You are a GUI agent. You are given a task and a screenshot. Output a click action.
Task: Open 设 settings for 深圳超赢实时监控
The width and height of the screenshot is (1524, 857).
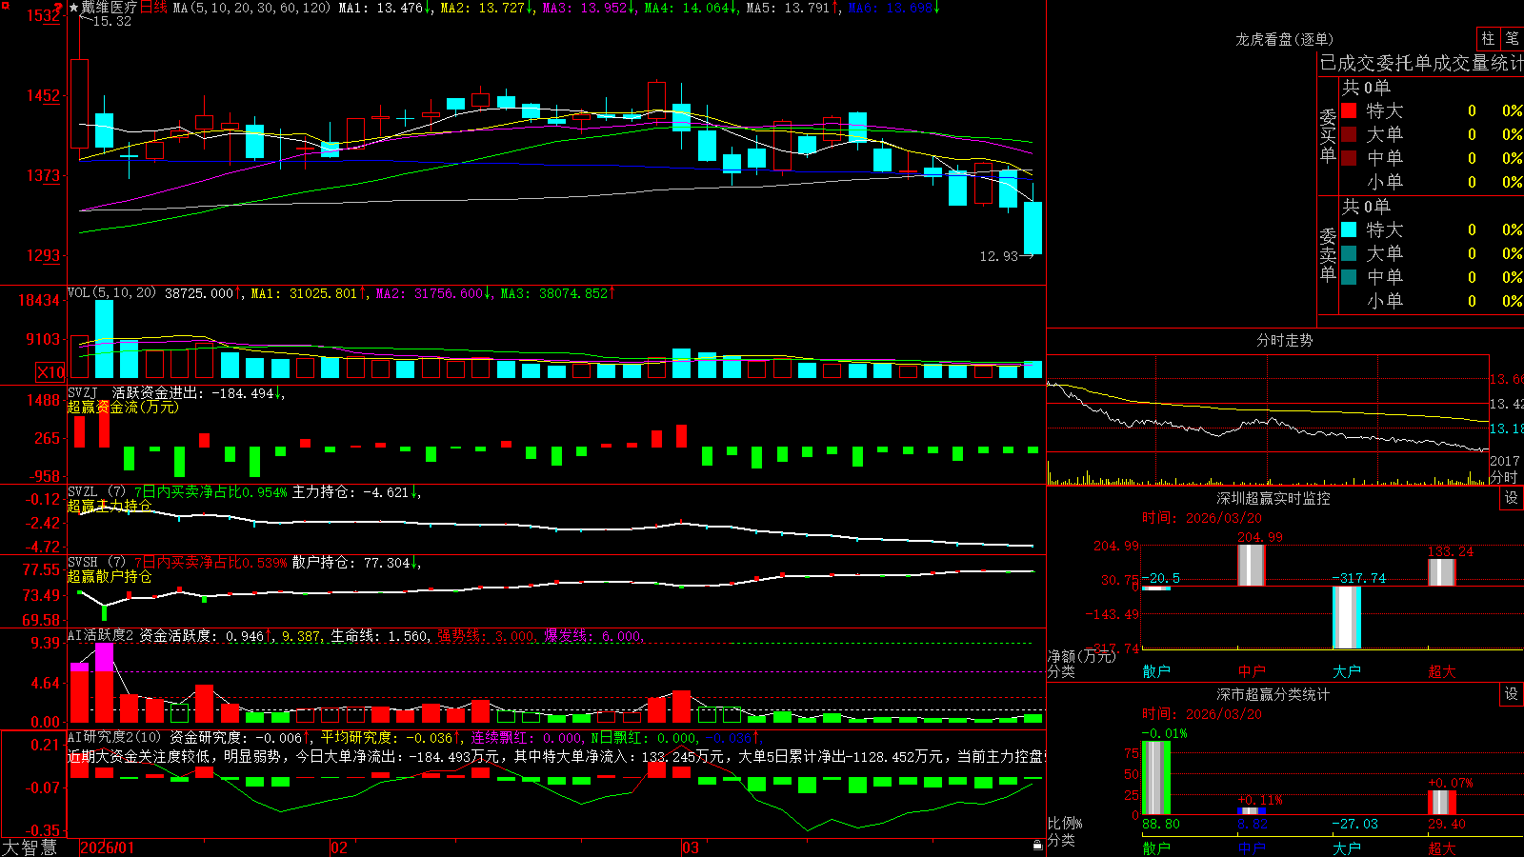[1512, 498]
